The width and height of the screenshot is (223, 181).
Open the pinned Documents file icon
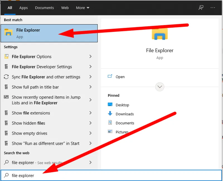tap(110, 123)
